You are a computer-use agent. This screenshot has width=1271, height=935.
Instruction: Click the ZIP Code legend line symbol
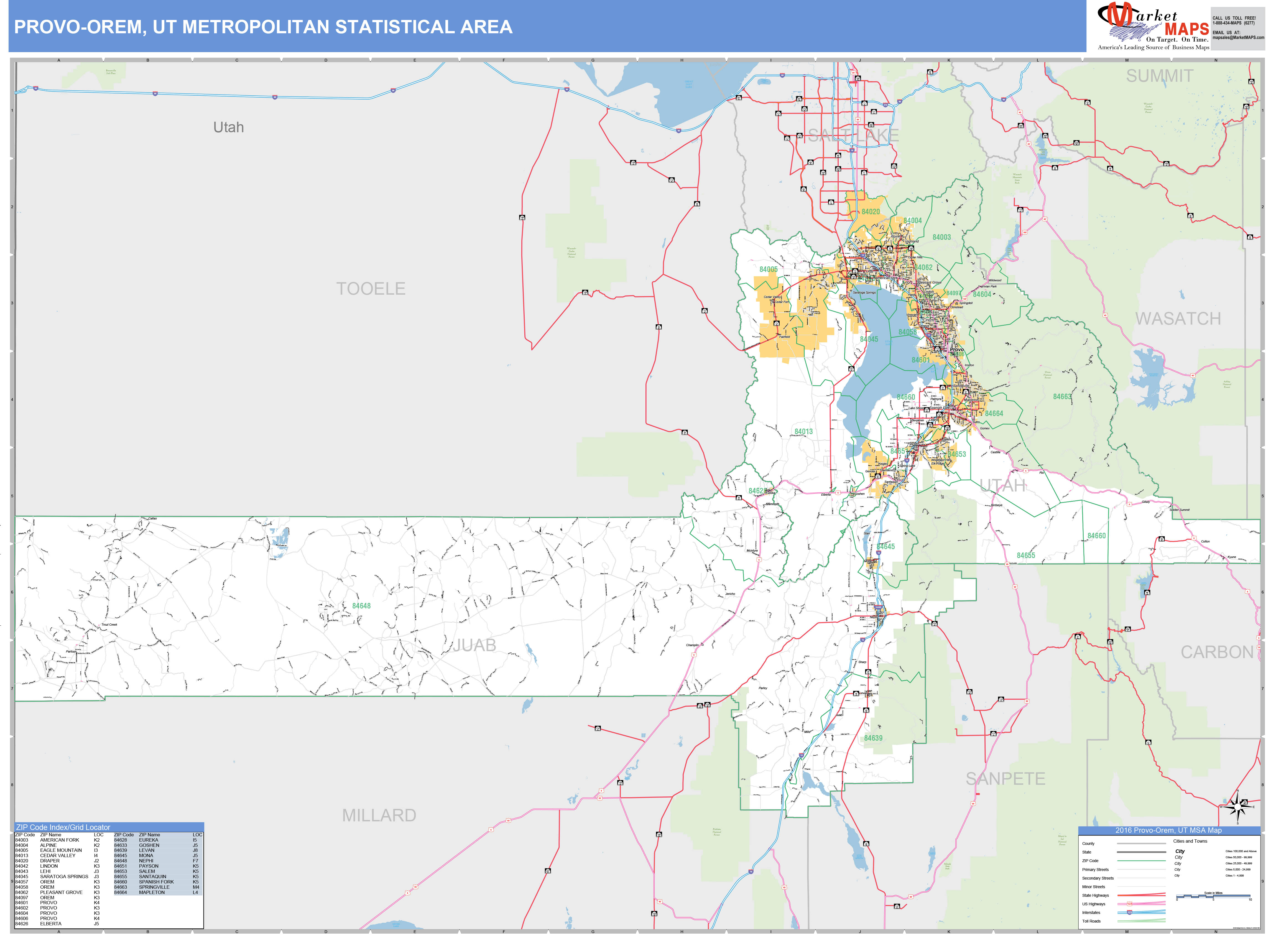click(x=1141, y=861)
